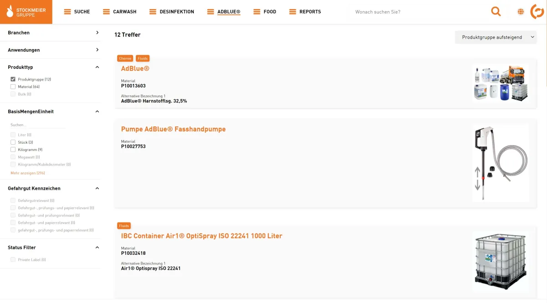
Task: Expand the Branchen filter section
Action: coord(97,33)
